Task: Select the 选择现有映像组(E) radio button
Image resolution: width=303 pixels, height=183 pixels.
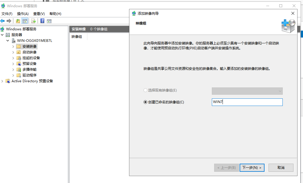Action: pyautogui.click(x=145, y=90)
